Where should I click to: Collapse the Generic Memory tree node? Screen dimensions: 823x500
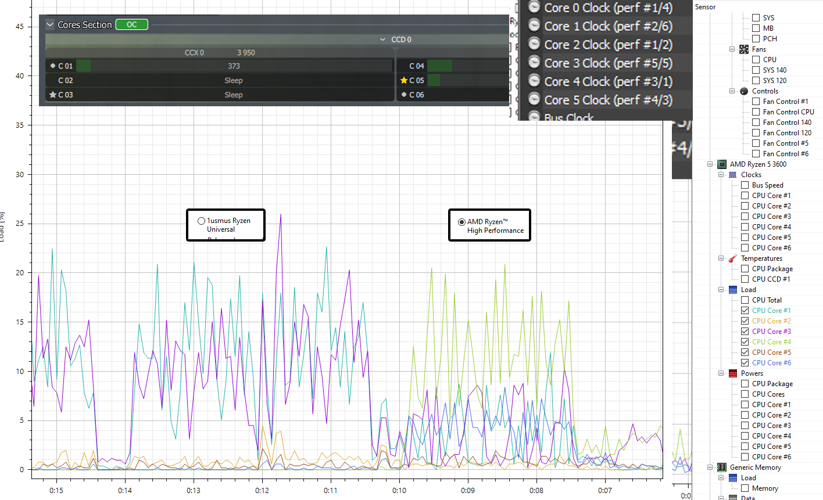[x=710, y=467]
